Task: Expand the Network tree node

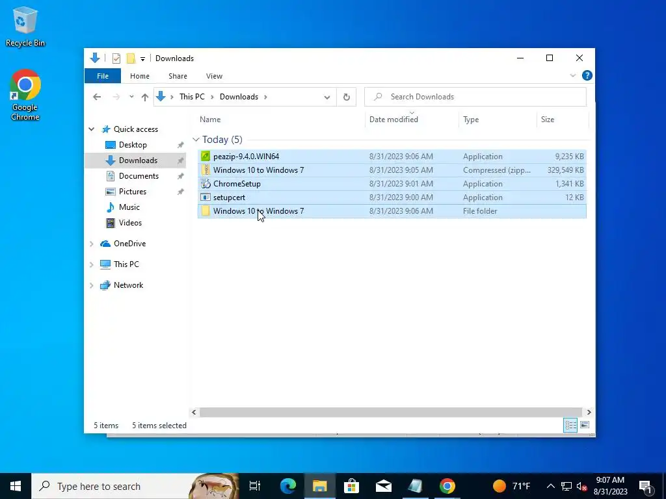Action: pos(91,285)
